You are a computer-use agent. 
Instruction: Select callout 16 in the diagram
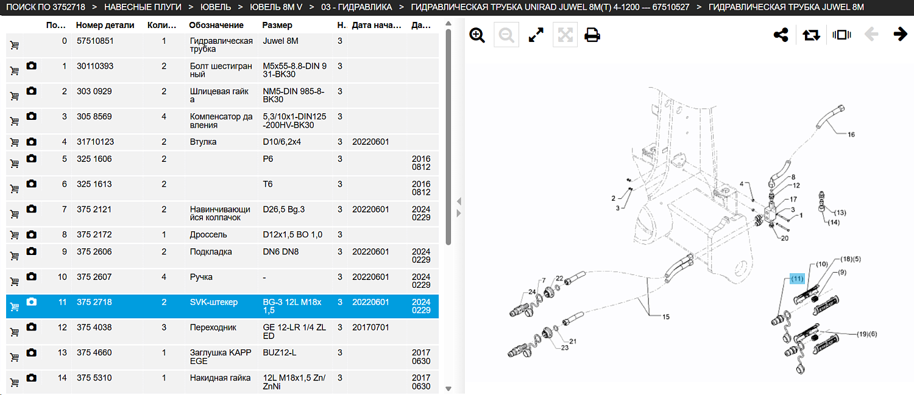click(x=851, y=135)
